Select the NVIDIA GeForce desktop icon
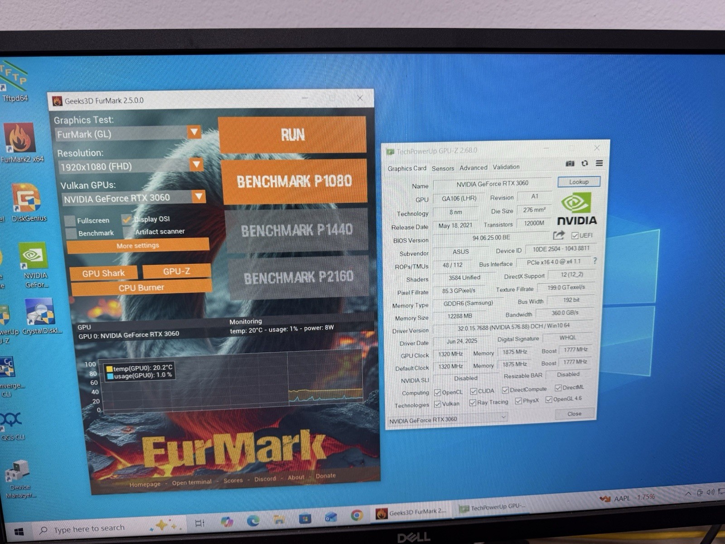This screenshot has height=544, width=725. (34, 265)
